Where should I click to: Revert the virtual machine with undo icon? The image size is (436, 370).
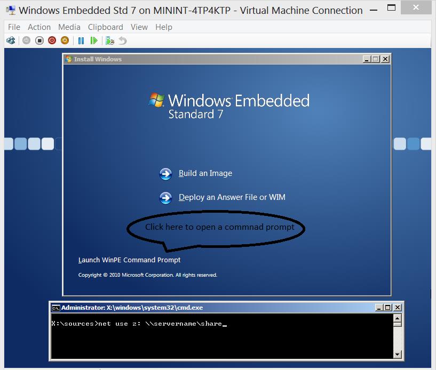click(123, 41)
